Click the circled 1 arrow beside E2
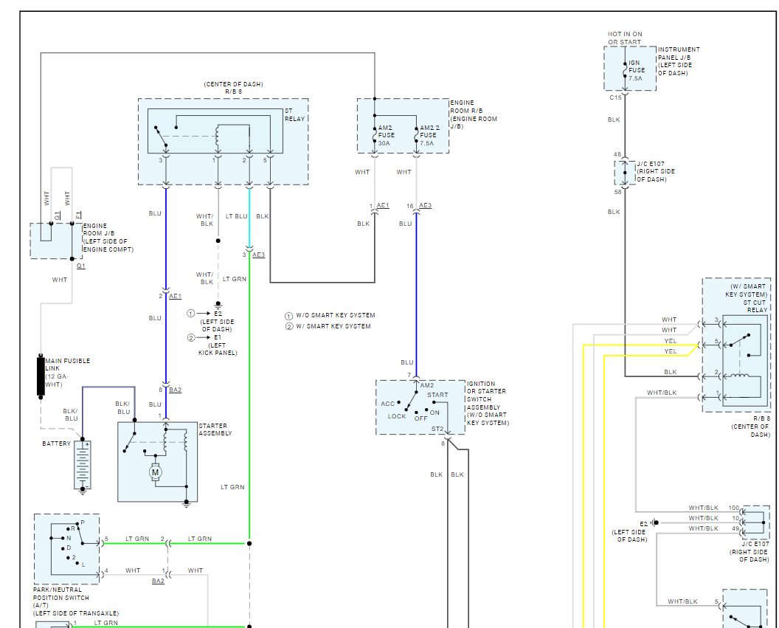The image size is (779, 628). point(198,314)
